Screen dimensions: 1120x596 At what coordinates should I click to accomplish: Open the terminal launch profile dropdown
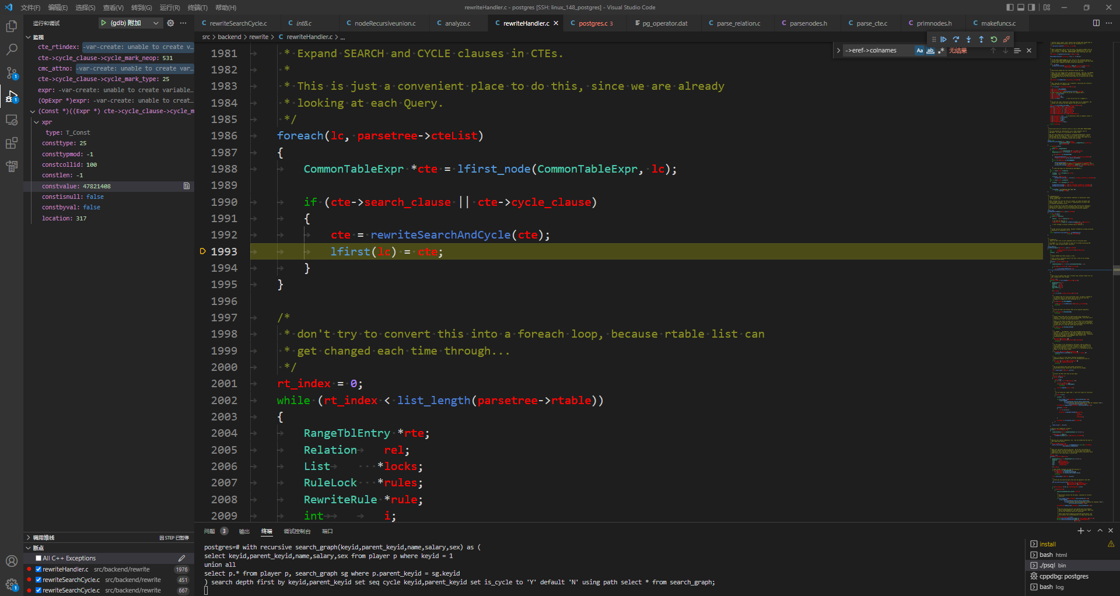pos(1089,531)
